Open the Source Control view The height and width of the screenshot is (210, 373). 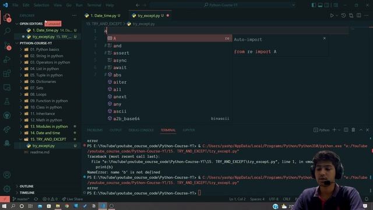(7, 45)
